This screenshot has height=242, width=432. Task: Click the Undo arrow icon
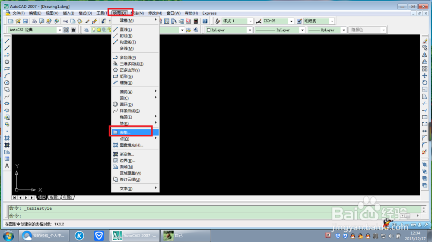pyautogui.click(x=104, y=21)
